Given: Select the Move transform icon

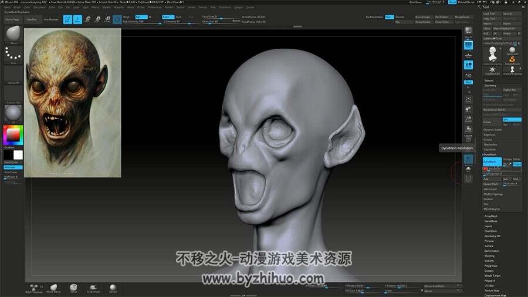Looking at the screenshot, I should click(x=87, y=19).
